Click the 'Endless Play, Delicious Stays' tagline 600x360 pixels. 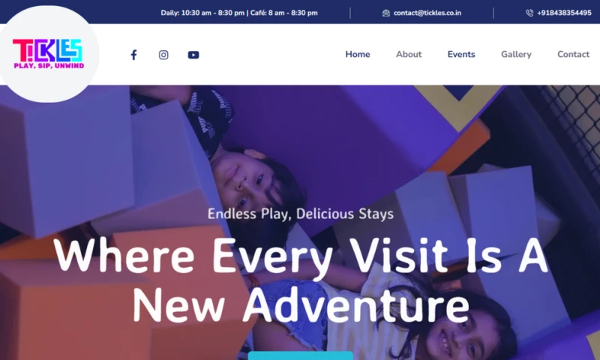[301, 214]
